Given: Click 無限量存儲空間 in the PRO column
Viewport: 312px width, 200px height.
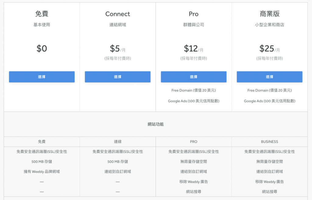Looking at the screenshot, I should pos(193,162).
